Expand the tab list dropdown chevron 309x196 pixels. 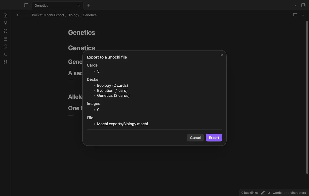(x=296, y=5)
